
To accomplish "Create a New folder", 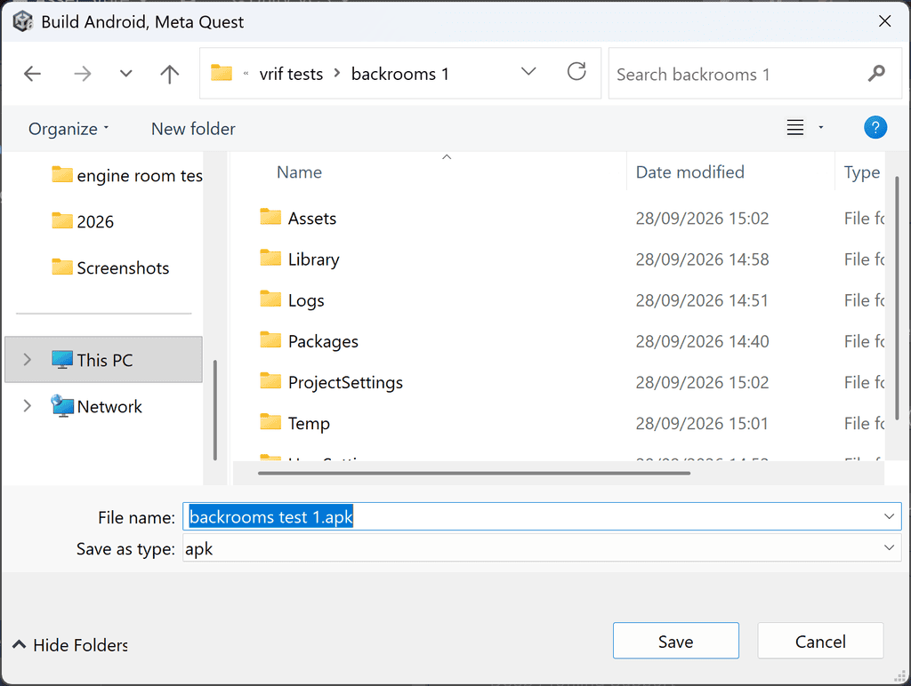I will tap(193, 129).
